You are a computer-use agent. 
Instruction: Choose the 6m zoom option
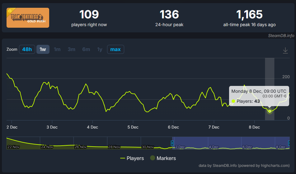tap(86, 49)
